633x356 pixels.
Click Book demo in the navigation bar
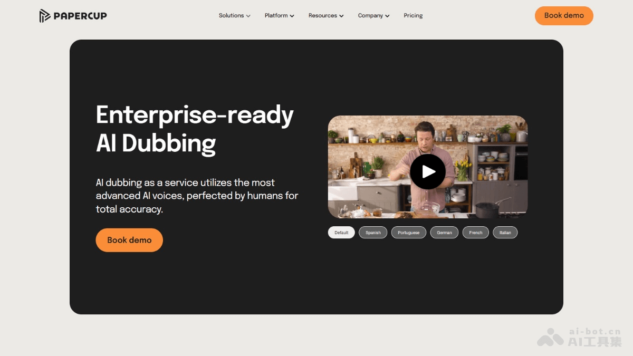pyautogui.click(x=564, y=16)
